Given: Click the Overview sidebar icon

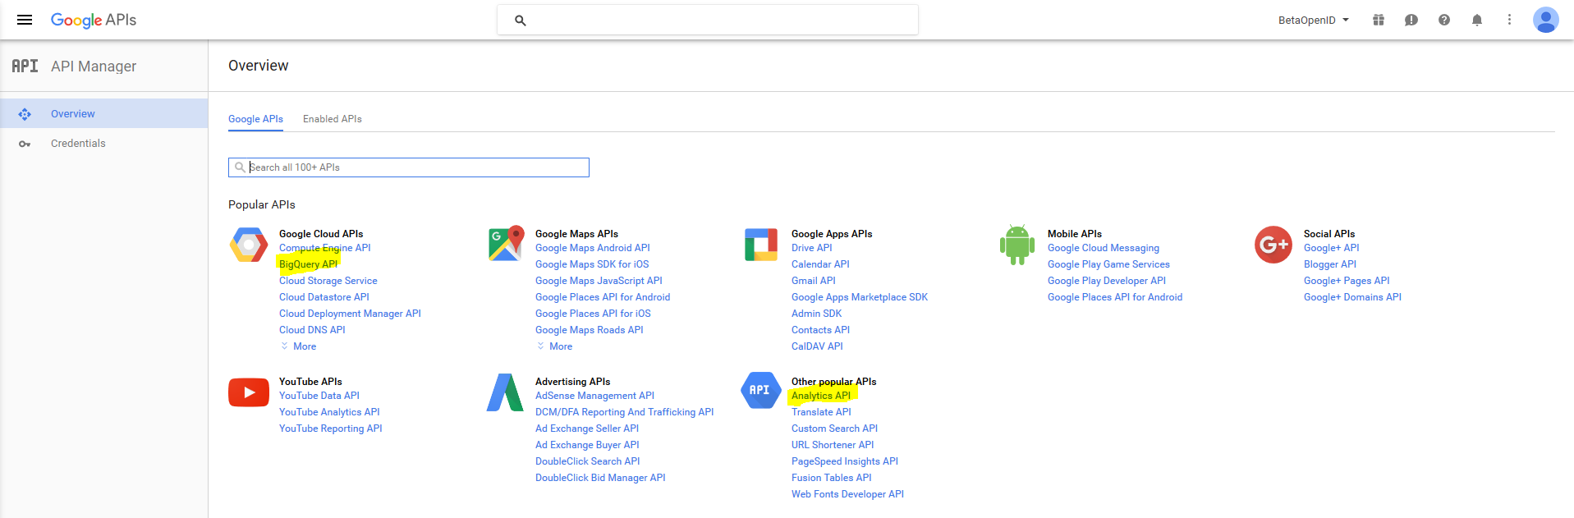Looking at the screenshot, I should 25,114.
